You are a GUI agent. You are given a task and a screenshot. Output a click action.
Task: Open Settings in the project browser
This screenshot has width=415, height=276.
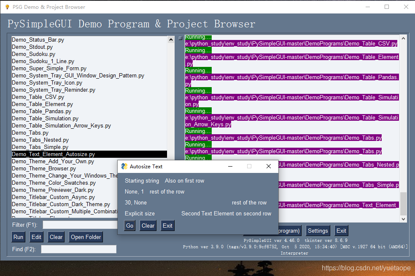point(318,231)
